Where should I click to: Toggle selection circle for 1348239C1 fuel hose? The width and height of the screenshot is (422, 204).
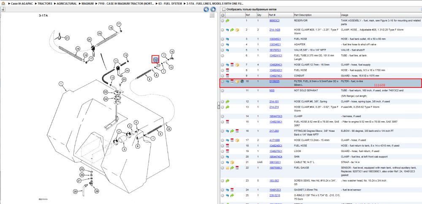(x=222, y=122)
